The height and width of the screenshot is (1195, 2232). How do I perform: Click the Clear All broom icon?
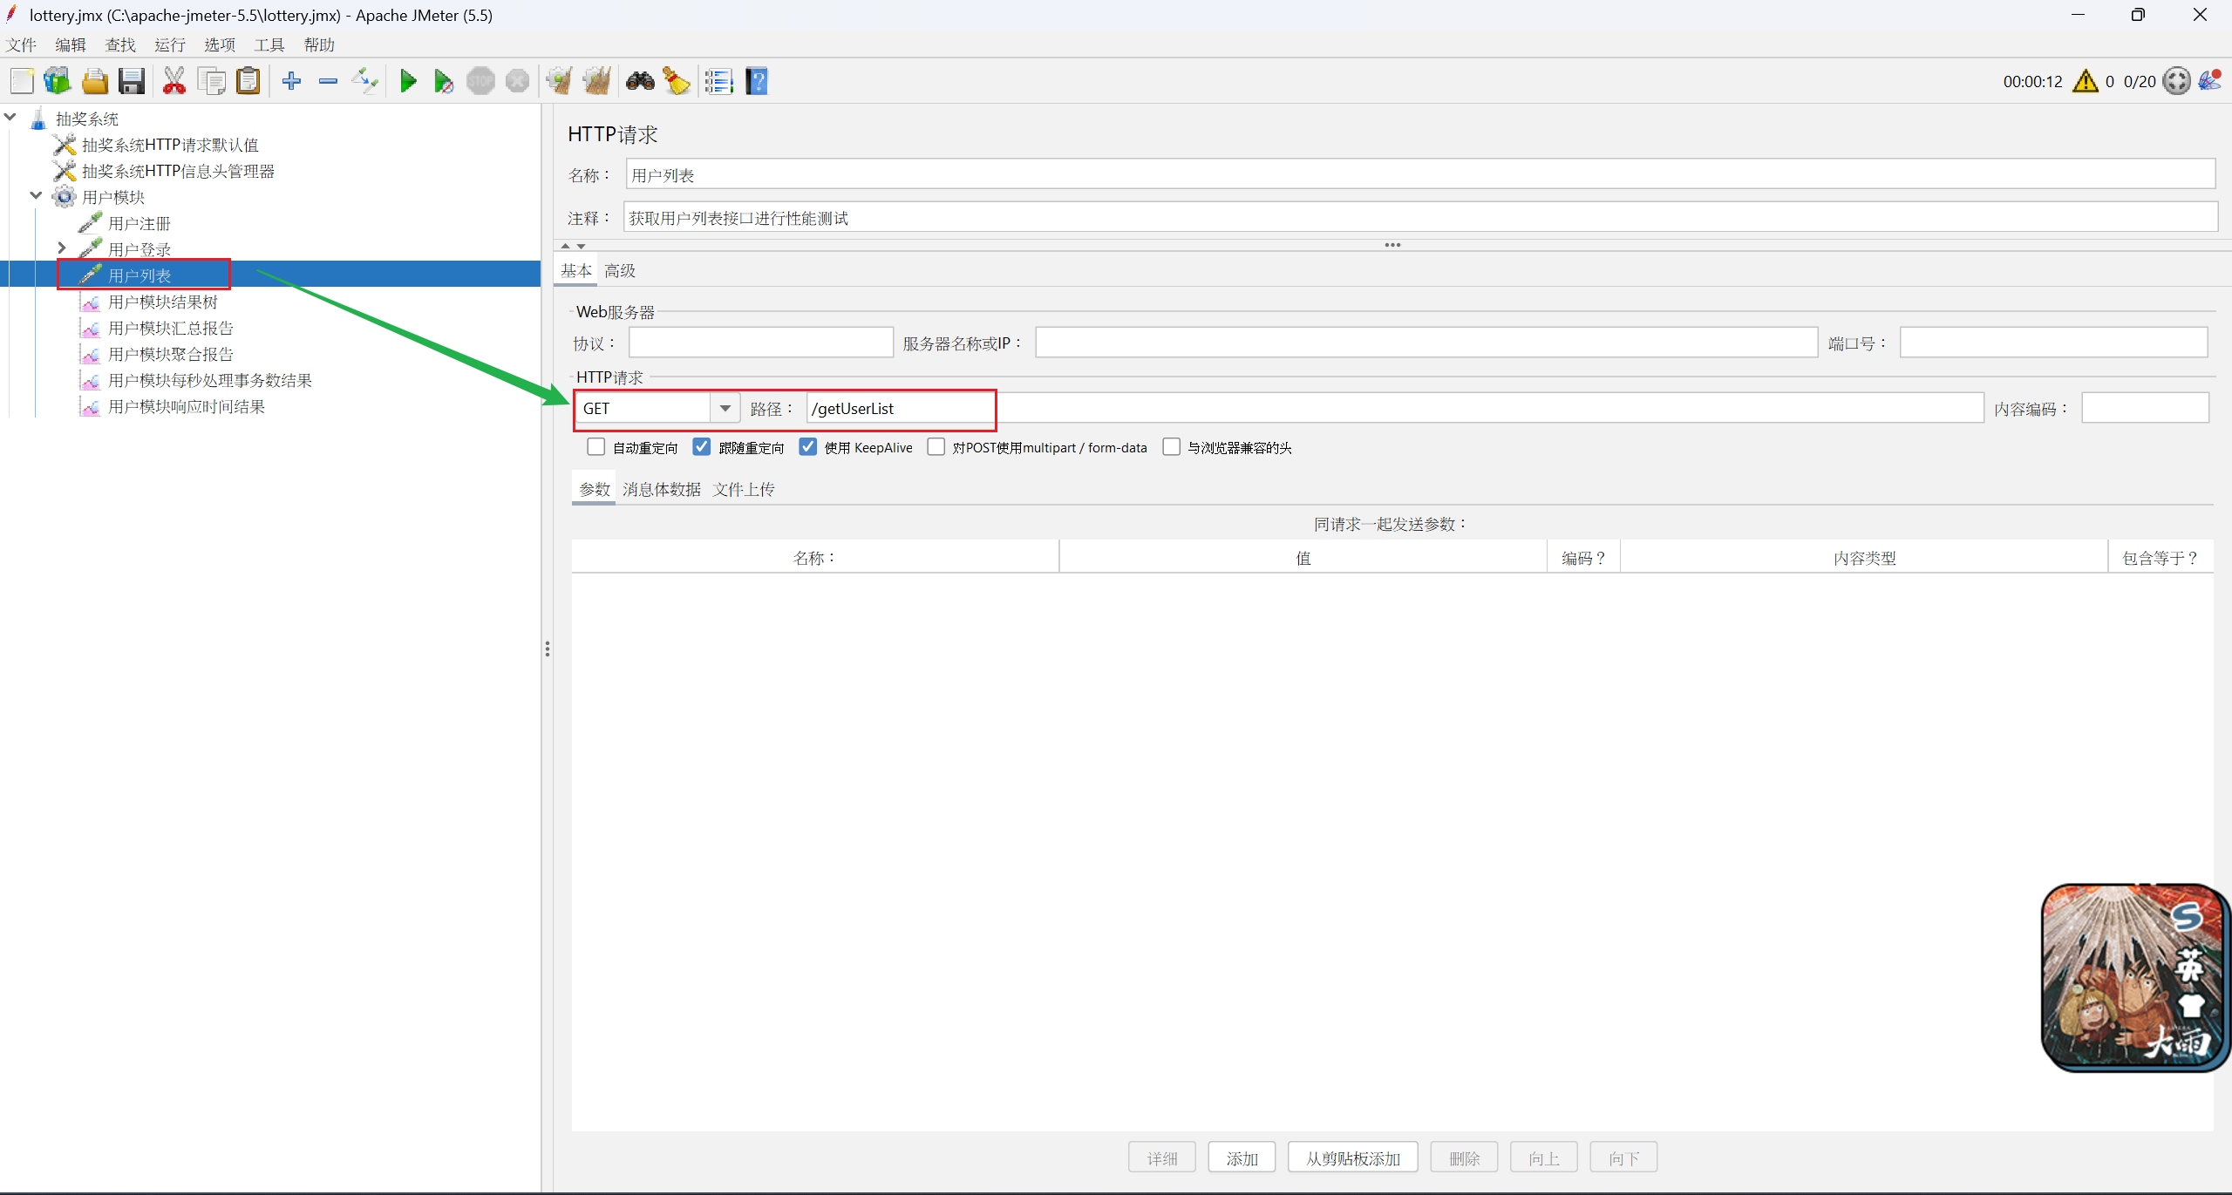597,81
